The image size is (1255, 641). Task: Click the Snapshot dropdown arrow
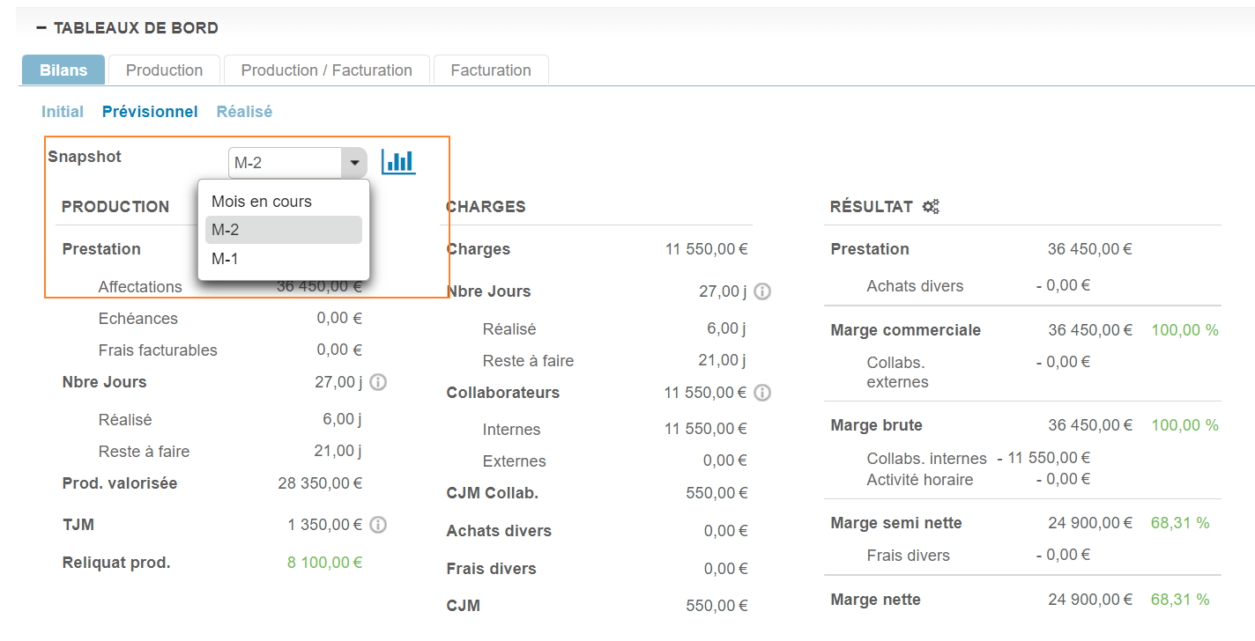coord(354,163)
